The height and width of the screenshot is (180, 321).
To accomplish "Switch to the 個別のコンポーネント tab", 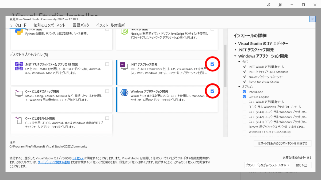I will (49, 25).
